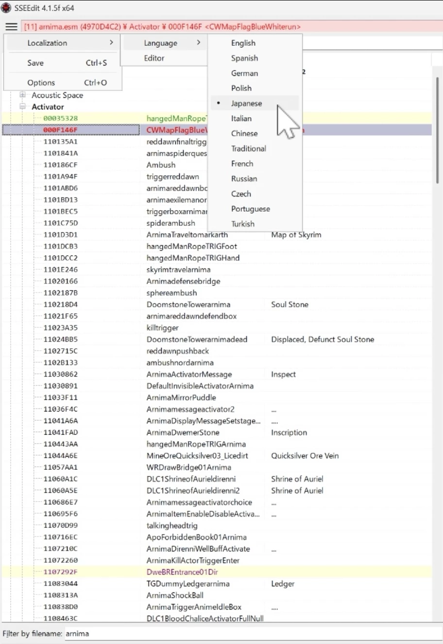Select the Ambush record row

pos(217,165)
